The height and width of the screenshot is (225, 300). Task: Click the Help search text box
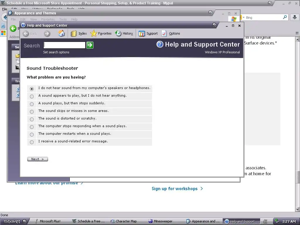pos(64,45)
